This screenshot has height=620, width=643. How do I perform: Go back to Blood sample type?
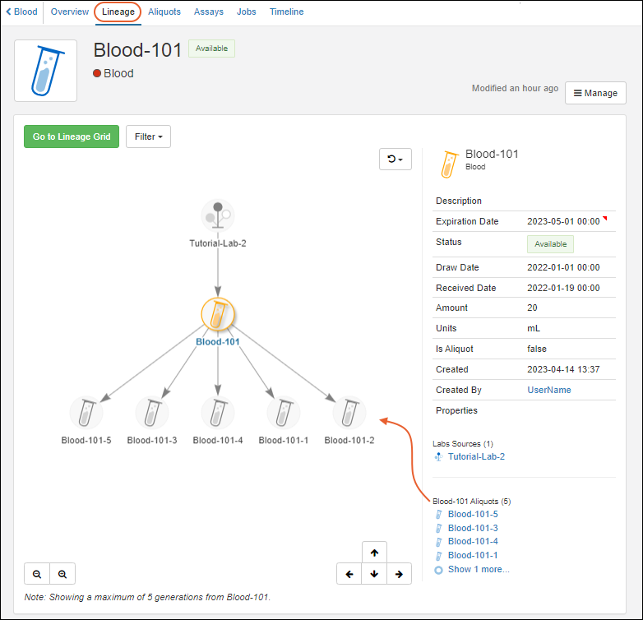click(21, 12)
